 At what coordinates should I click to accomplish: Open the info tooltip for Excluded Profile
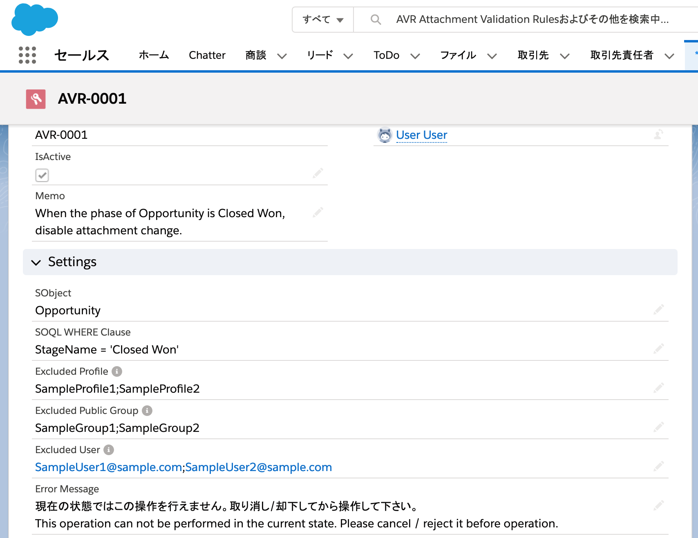(117, 371)
